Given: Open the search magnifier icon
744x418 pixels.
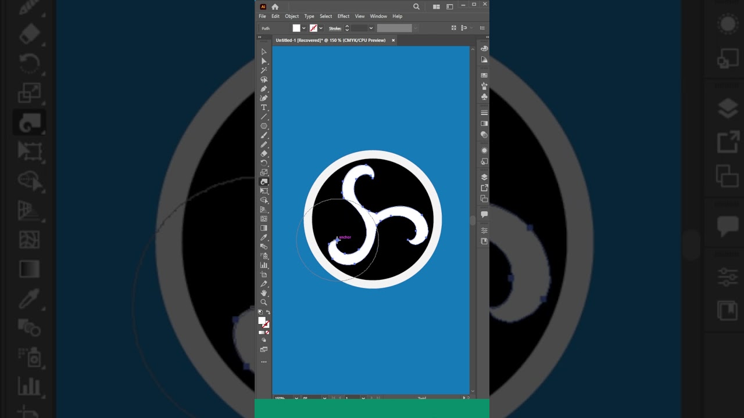Looking at the screenshot, I should click(416, 6).
